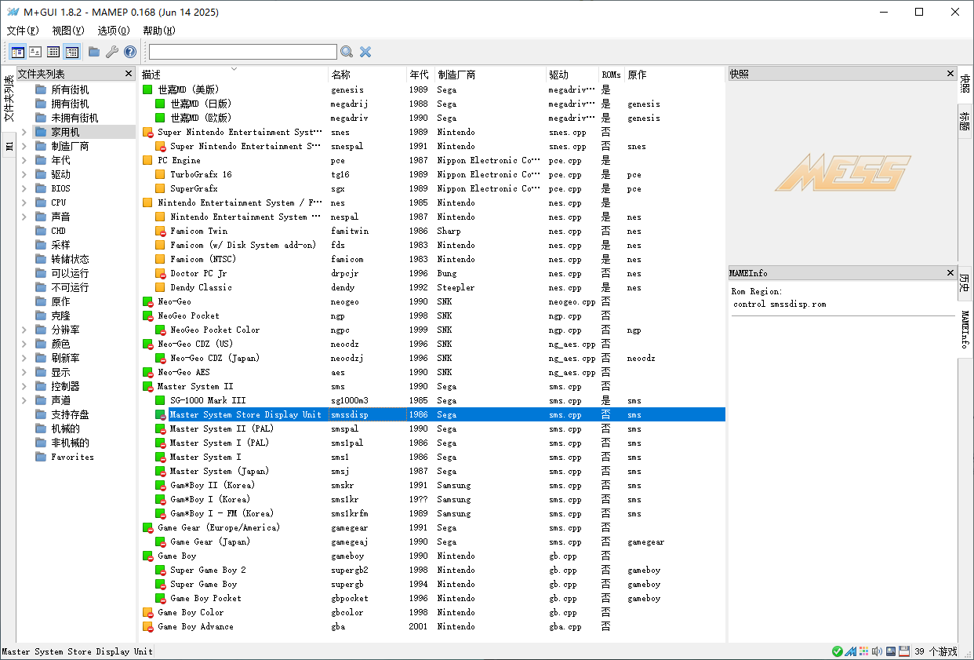Sort by the 描述 column header
Screen dimensions: 974x660
tap(233, 75)
